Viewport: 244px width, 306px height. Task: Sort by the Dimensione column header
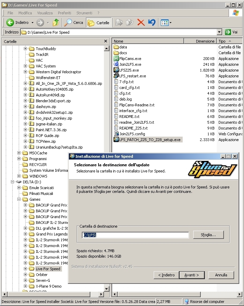(200, 41)
